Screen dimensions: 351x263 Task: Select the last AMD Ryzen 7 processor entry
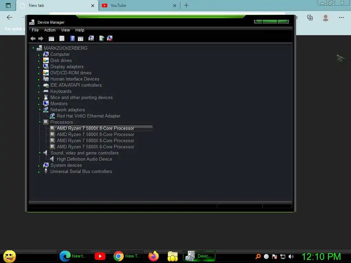(95, 147)
